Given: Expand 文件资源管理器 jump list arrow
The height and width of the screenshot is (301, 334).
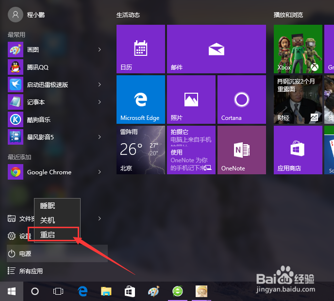Looking at the screenshot, I should click(x=100, y=218).
